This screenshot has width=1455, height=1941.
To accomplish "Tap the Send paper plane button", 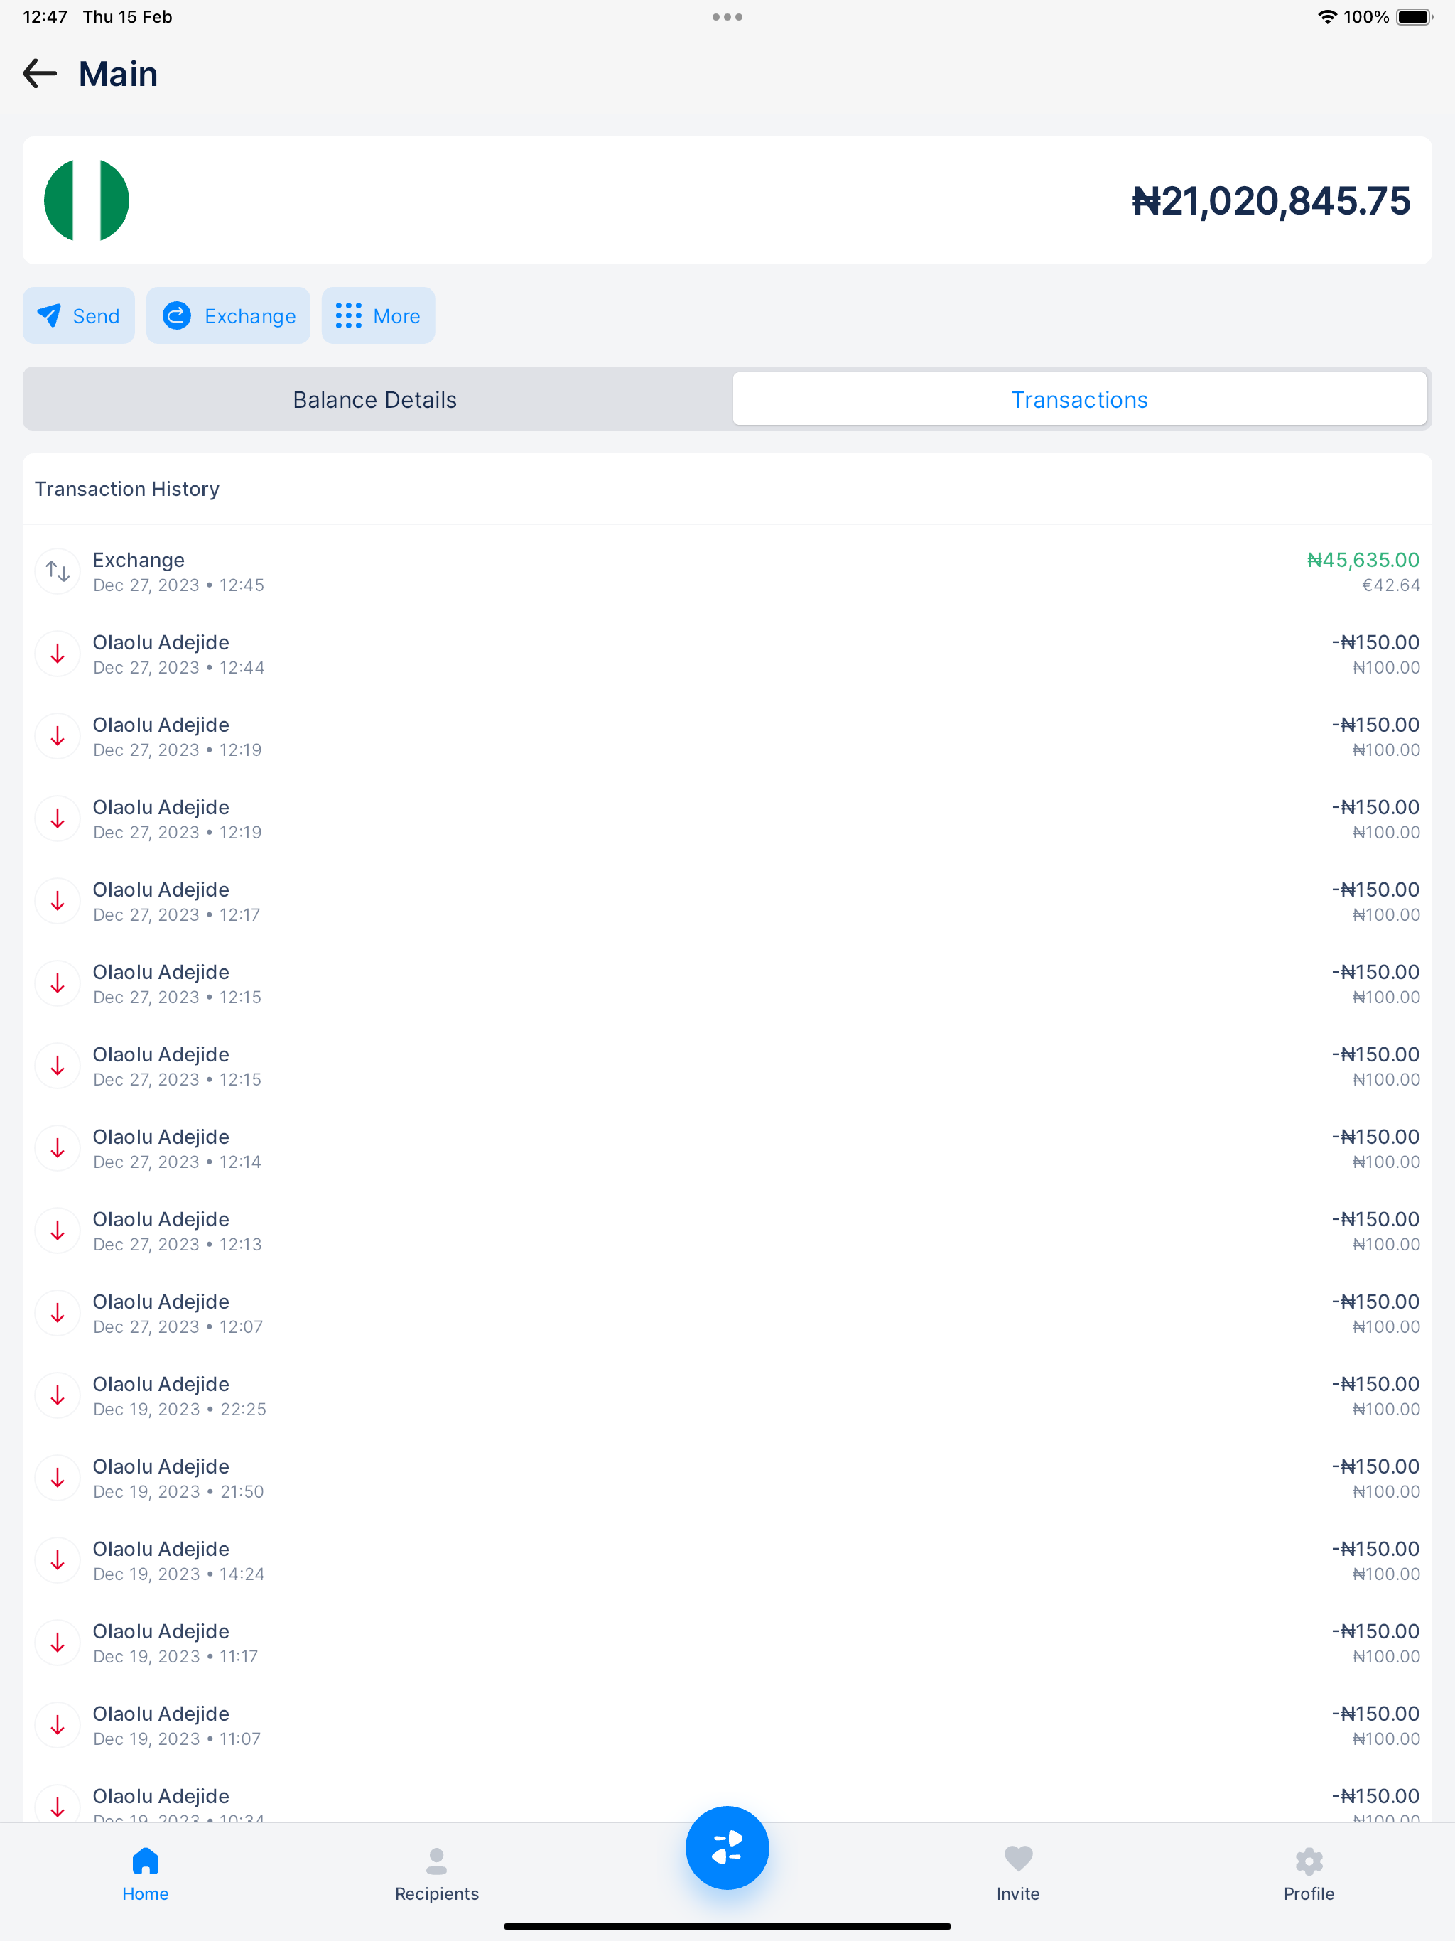I will [x=78, y=316].
